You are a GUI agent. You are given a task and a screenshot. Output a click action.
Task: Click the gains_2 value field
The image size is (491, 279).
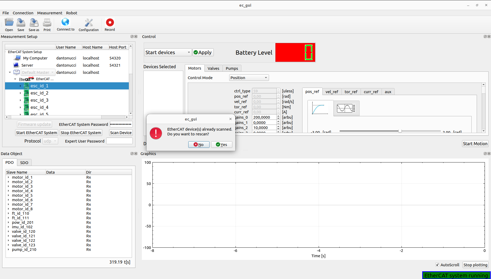(x=264, y=128)
